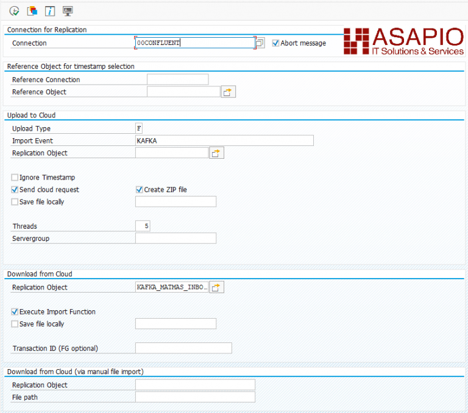Disable the Create ZIP file option
The image size is (468, 413).
point(140,190)
